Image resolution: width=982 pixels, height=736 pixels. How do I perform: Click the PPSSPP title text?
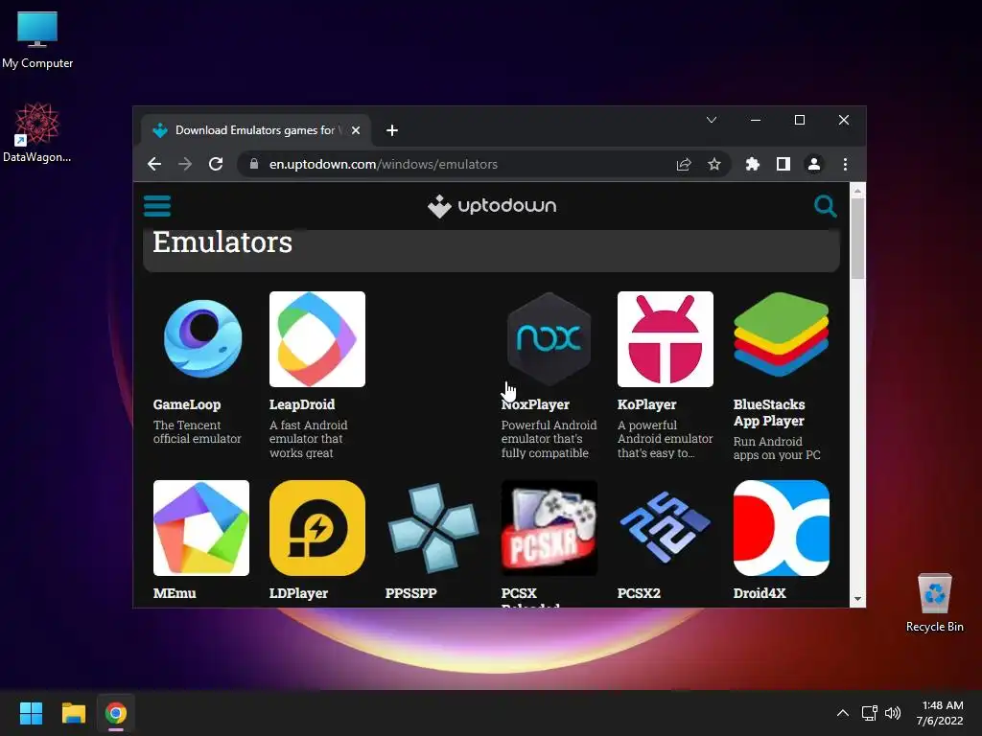[410, 592]
